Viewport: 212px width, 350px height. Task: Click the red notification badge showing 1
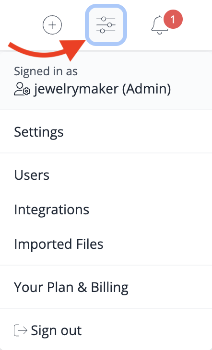tap(173, 20)
